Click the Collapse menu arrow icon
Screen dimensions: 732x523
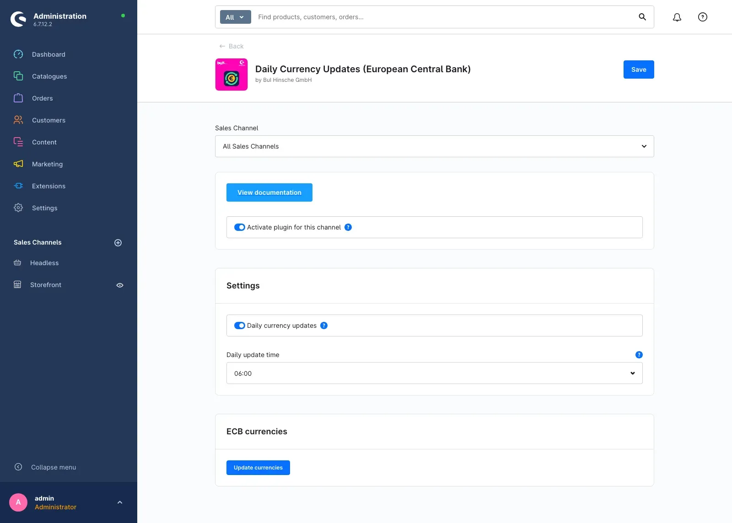click(18, 467)
